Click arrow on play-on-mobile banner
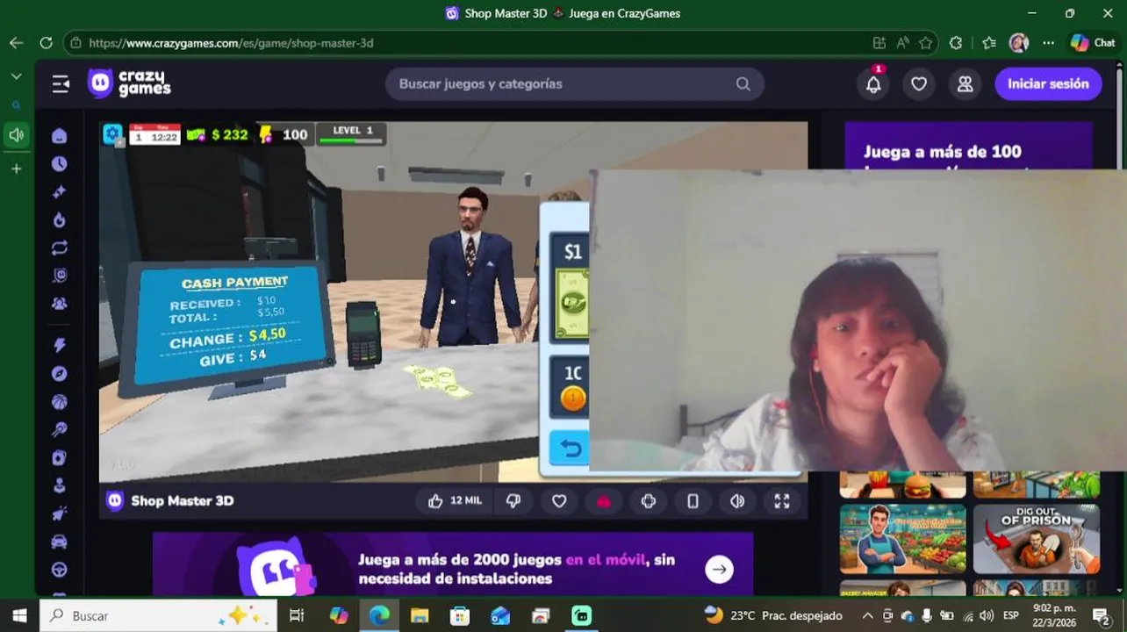The width and height of the screenshot is (1127, 632). (719, 569)
